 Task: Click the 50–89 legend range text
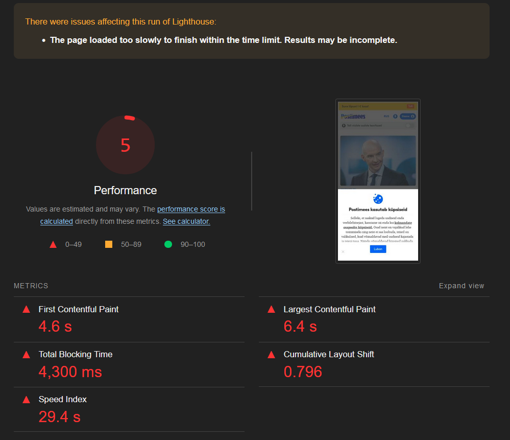(131, 244)
